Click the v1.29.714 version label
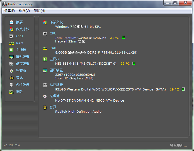Viewport: 194px width, 151px height. coord(12,145)
